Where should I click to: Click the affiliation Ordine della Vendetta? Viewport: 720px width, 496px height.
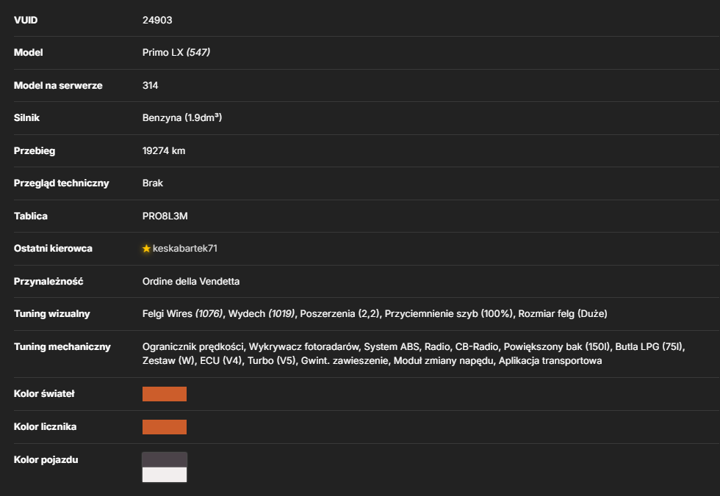tap(191, 282)
